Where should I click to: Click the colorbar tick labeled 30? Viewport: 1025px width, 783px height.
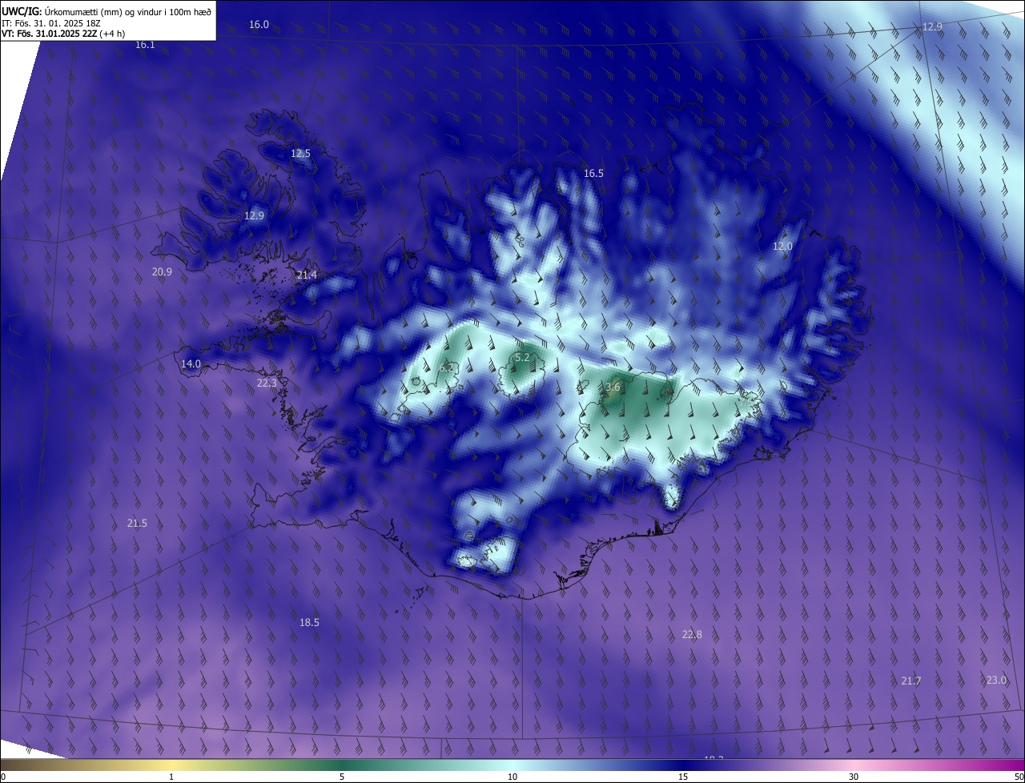[854, 777]
